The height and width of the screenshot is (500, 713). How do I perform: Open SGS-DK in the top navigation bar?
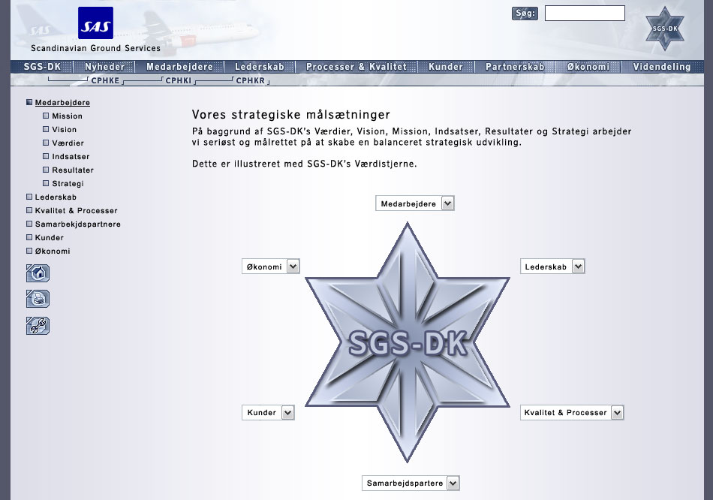42,67
